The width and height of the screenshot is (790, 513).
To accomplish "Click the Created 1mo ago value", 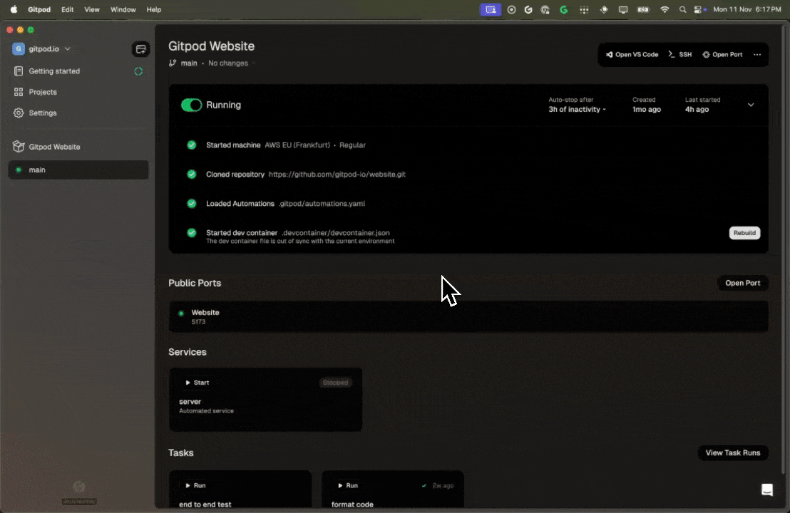I will (647, 109).
